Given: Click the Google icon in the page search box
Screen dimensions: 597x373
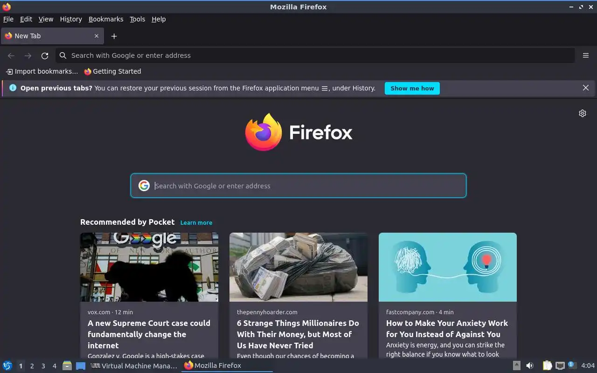Looking at the screenshot, I should pos(144,186).
